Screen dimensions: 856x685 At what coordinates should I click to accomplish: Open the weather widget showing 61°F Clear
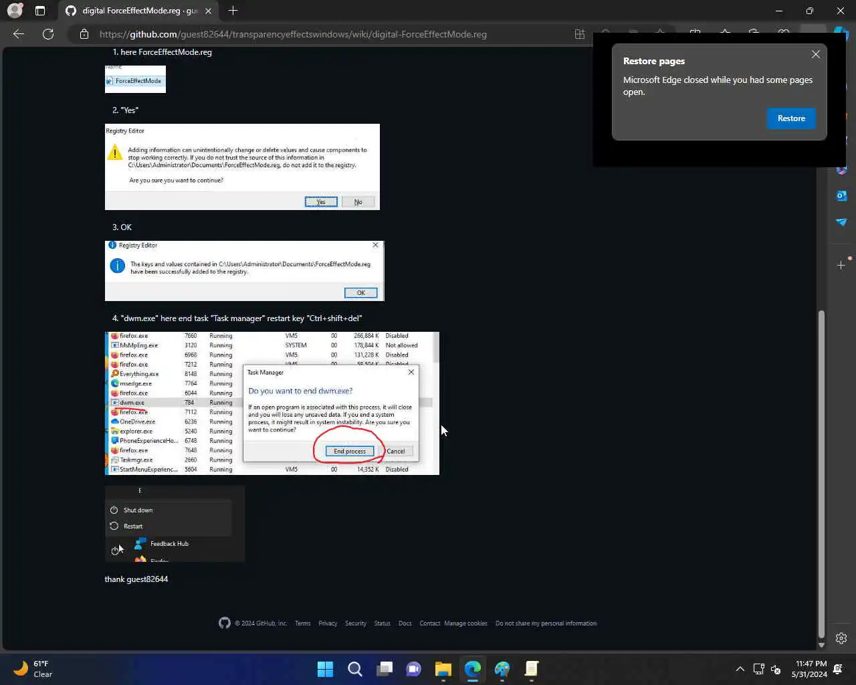pyautogui.click(x=33, y=669)
